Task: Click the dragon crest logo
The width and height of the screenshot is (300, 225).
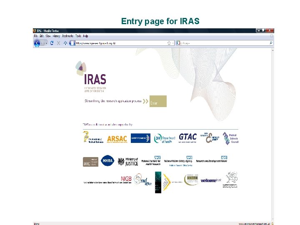Action: [x=230, y=180]
